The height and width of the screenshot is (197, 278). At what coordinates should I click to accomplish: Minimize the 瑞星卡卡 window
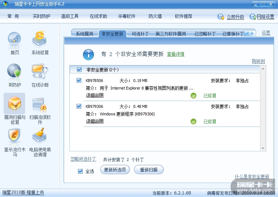tap(255, 4)
